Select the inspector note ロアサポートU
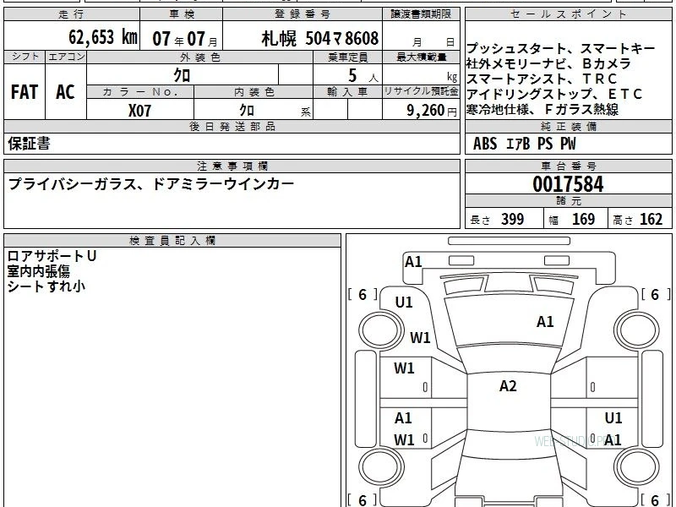Screen dimensions: 676x507 click(x=52, y=256)
